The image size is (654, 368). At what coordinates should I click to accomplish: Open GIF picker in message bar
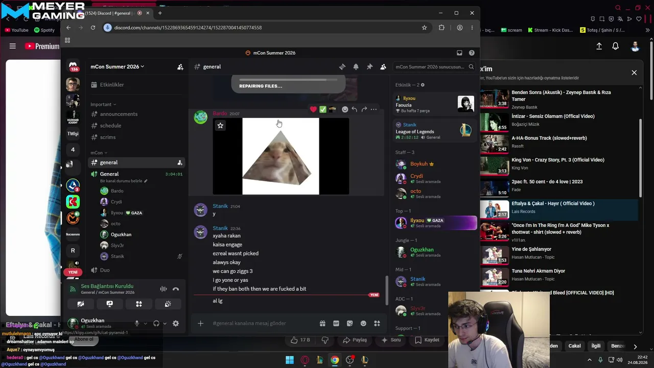coord(336,324)
